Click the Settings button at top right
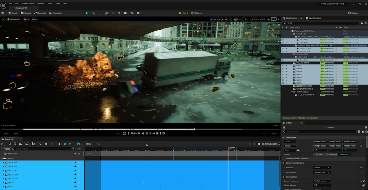Viewport: 368px width, 190px height. pyautogui.click(x=354, y=13)
